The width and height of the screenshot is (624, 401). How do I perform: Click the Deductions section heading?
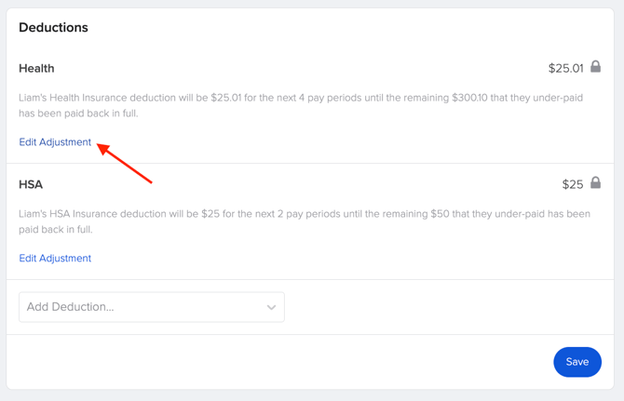tap(53, 28)
